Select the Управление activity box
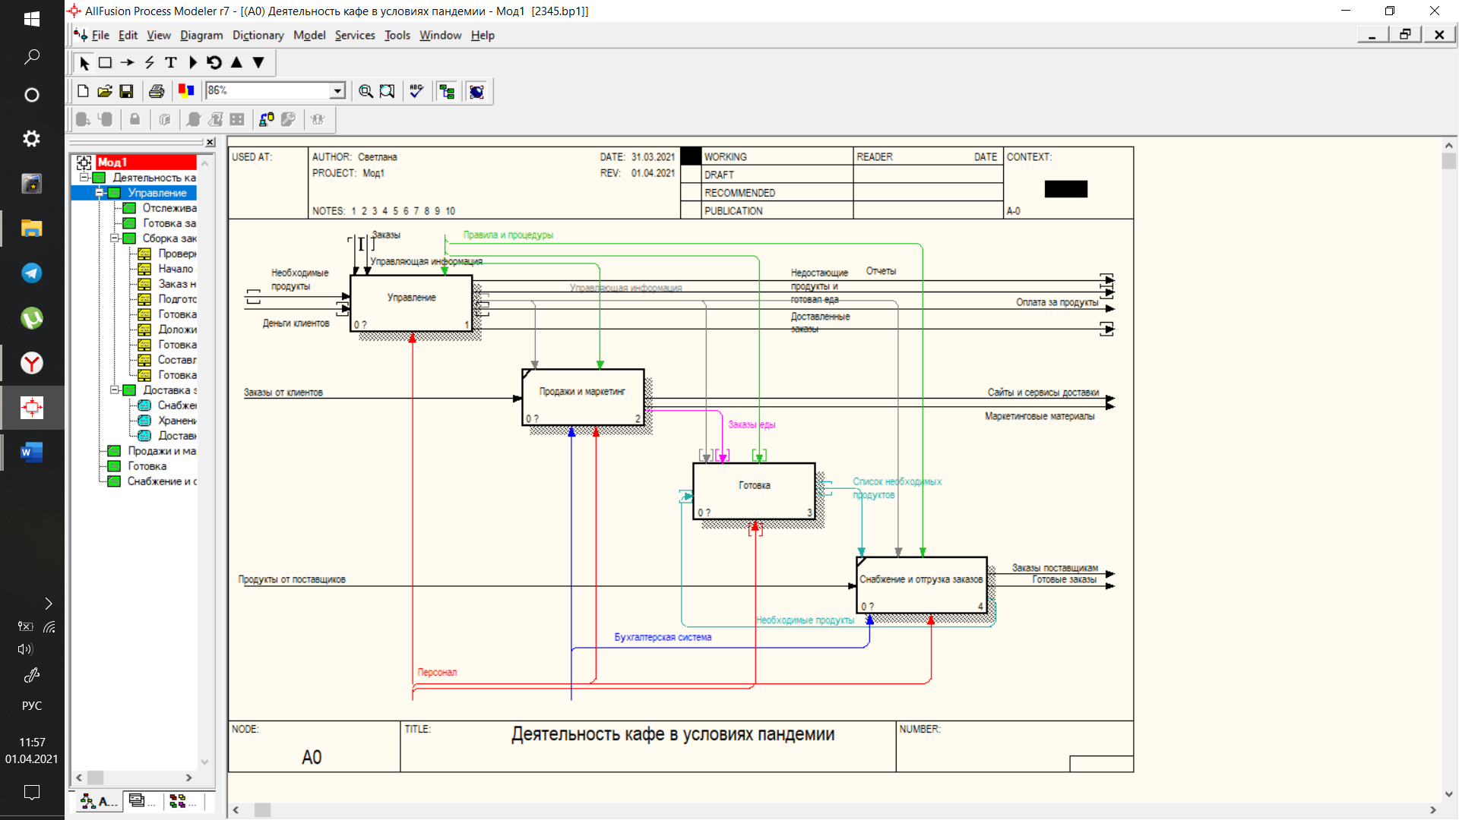Image resolution: width=1459 pixels, height=820 pixels. (411, 303)
